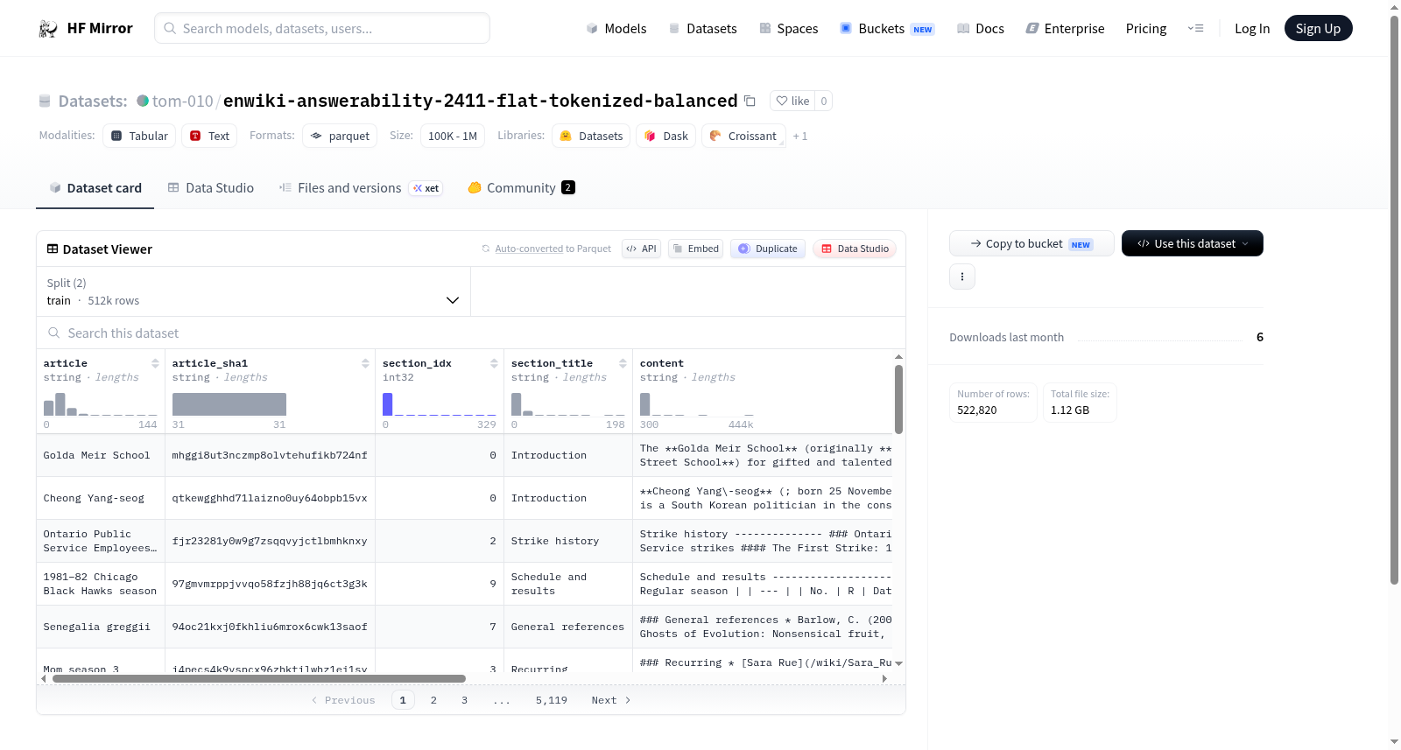Open the Enterprise menu item
The image size is (1401, 750).
tap(1065, 29)
